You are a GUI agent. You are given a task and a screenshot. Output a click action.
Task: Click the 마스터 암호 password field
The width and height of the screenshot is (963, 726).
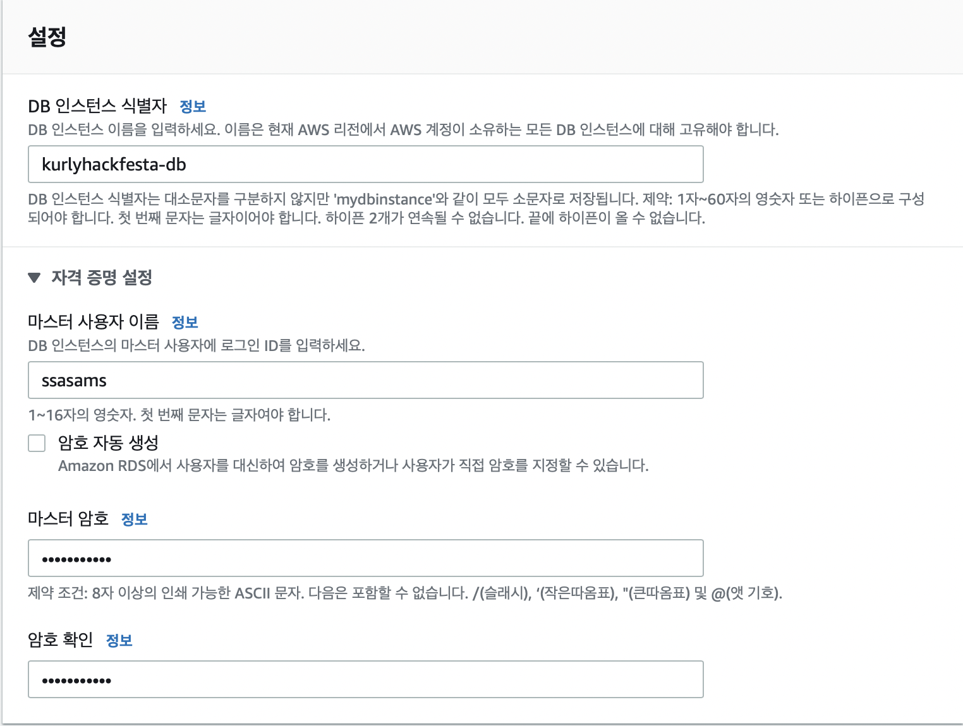[366, 558]
